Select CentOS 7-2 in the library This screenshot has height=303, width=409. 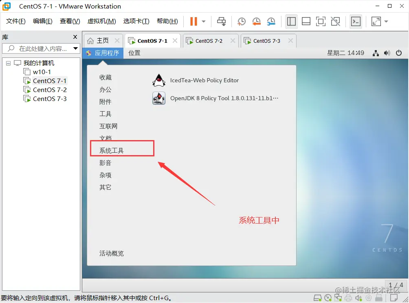coord(50,90)
